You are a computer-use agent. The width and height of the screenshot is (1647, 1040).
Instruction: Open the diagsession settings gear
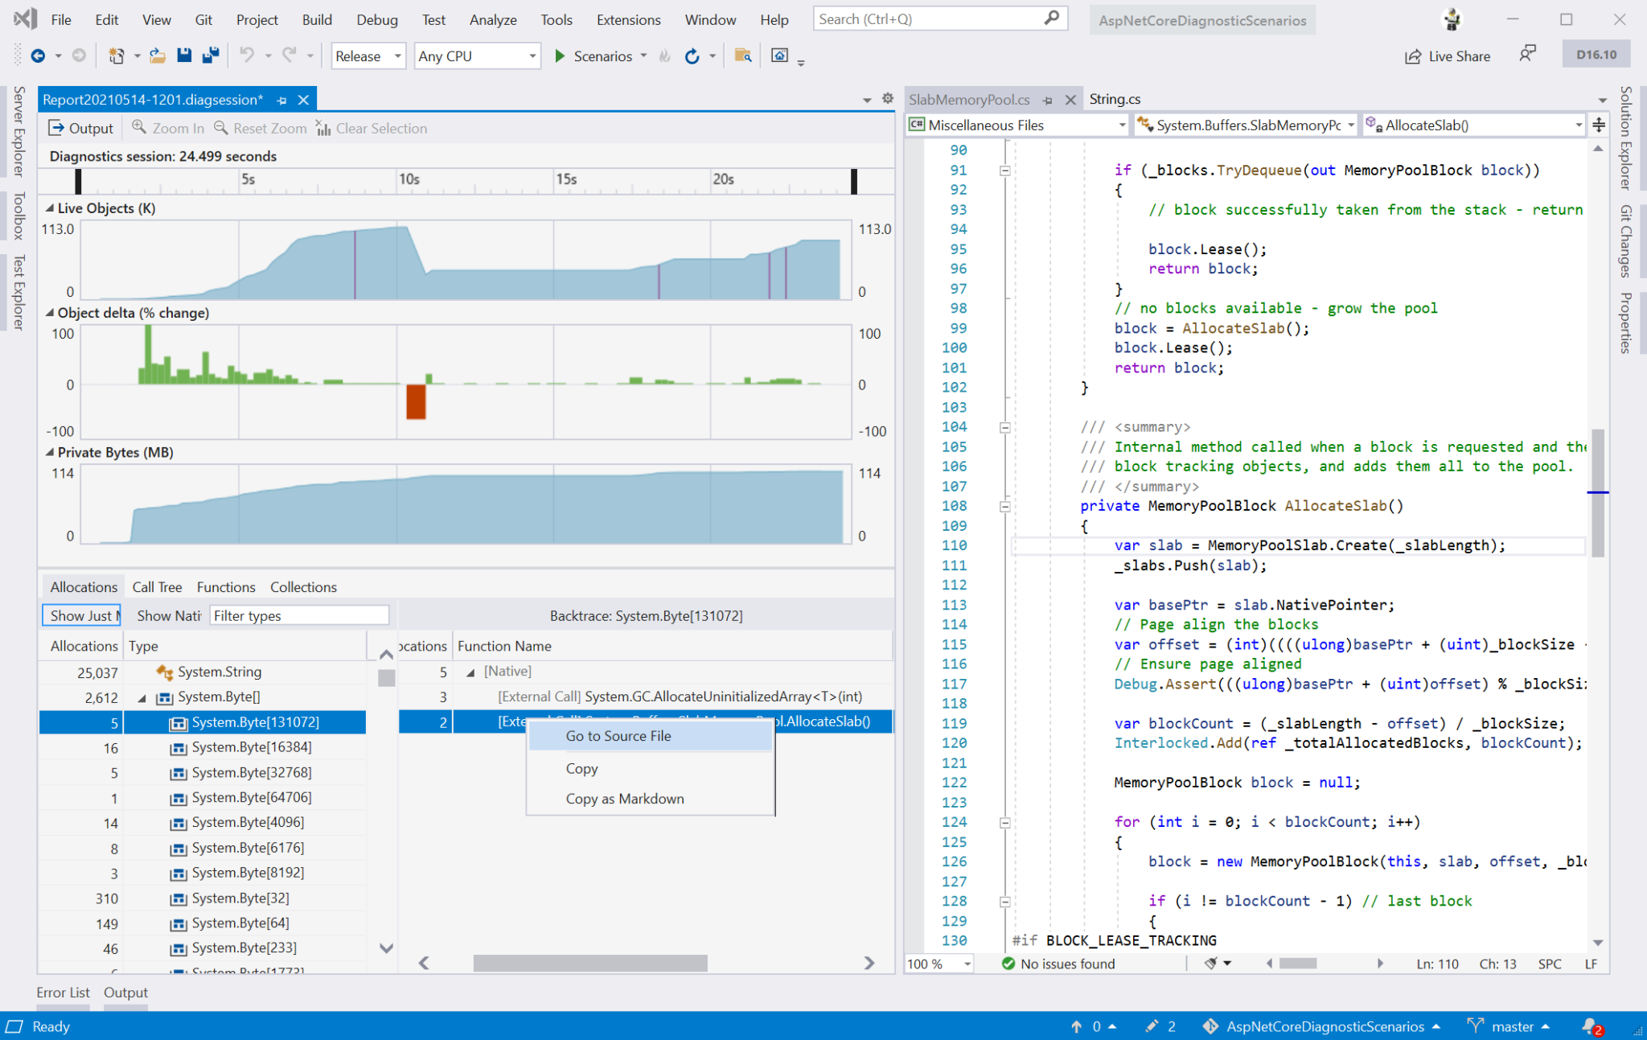click(888, 98)
